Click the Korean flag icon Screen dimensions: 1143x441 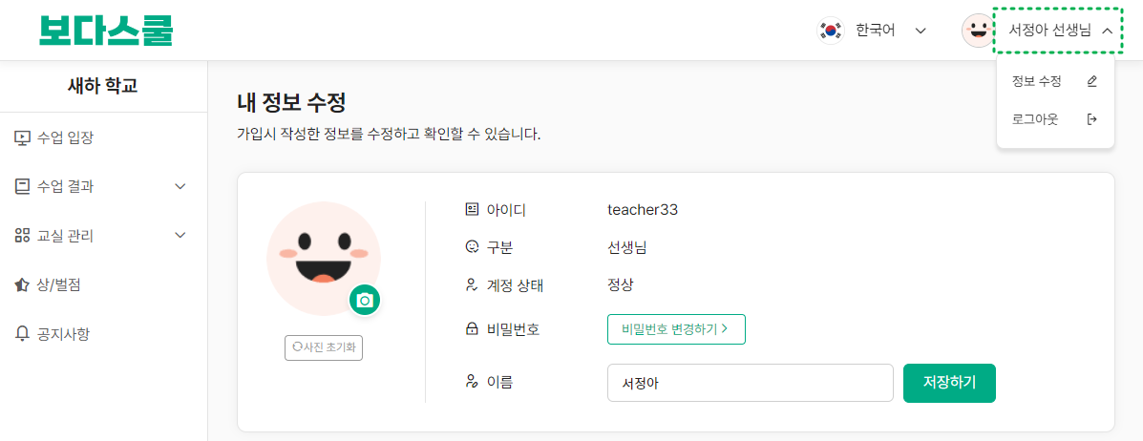831,31
